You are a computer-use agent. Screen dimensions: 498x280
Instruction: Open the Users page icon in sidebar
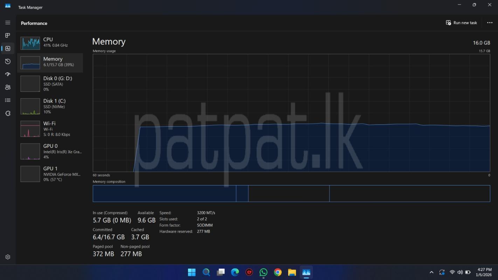tap(8, 87)
